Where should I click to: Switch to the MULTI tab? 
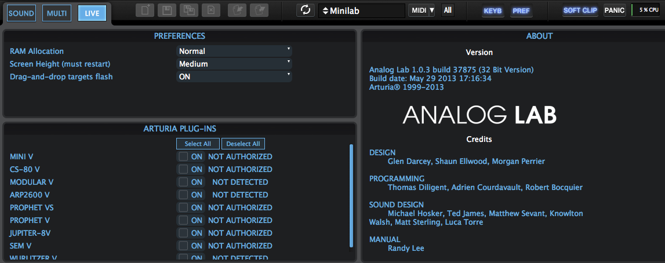coord(57,13)
